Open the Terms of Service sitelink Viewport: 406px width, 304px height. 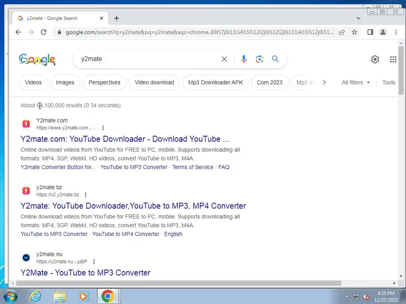(193, 167)
